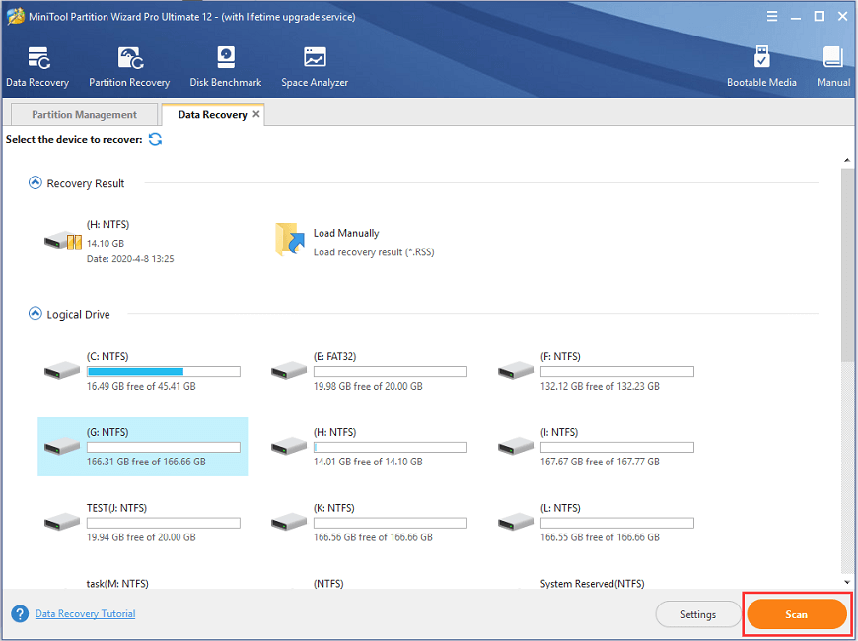Open the Data Recovery toolbar tool
Viewport: 858px width, 641px height.
click(x=37, y=67)
